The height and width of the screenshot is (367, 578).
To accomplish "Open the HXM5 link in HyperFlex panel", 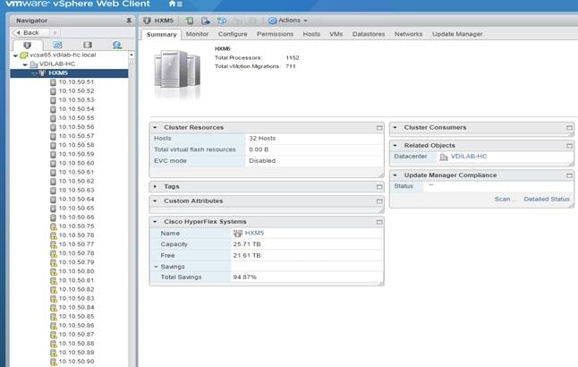I will click(254, 233).
